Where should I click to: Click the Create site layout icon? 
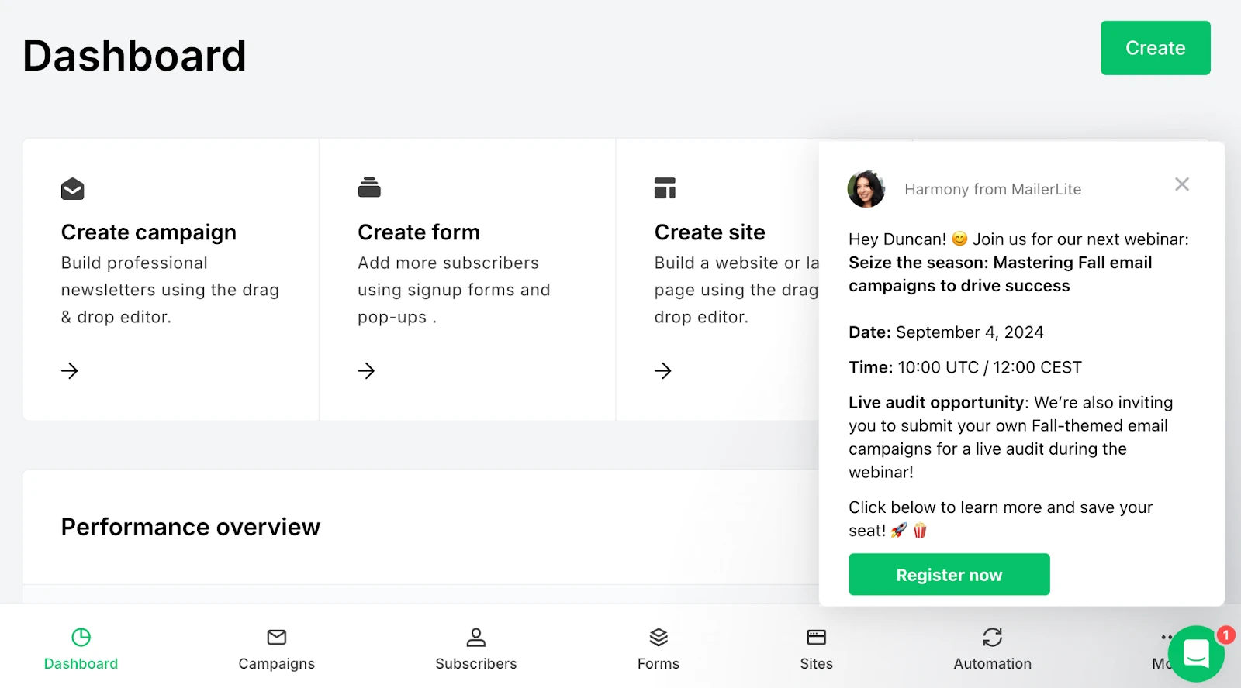click(665, 188)
